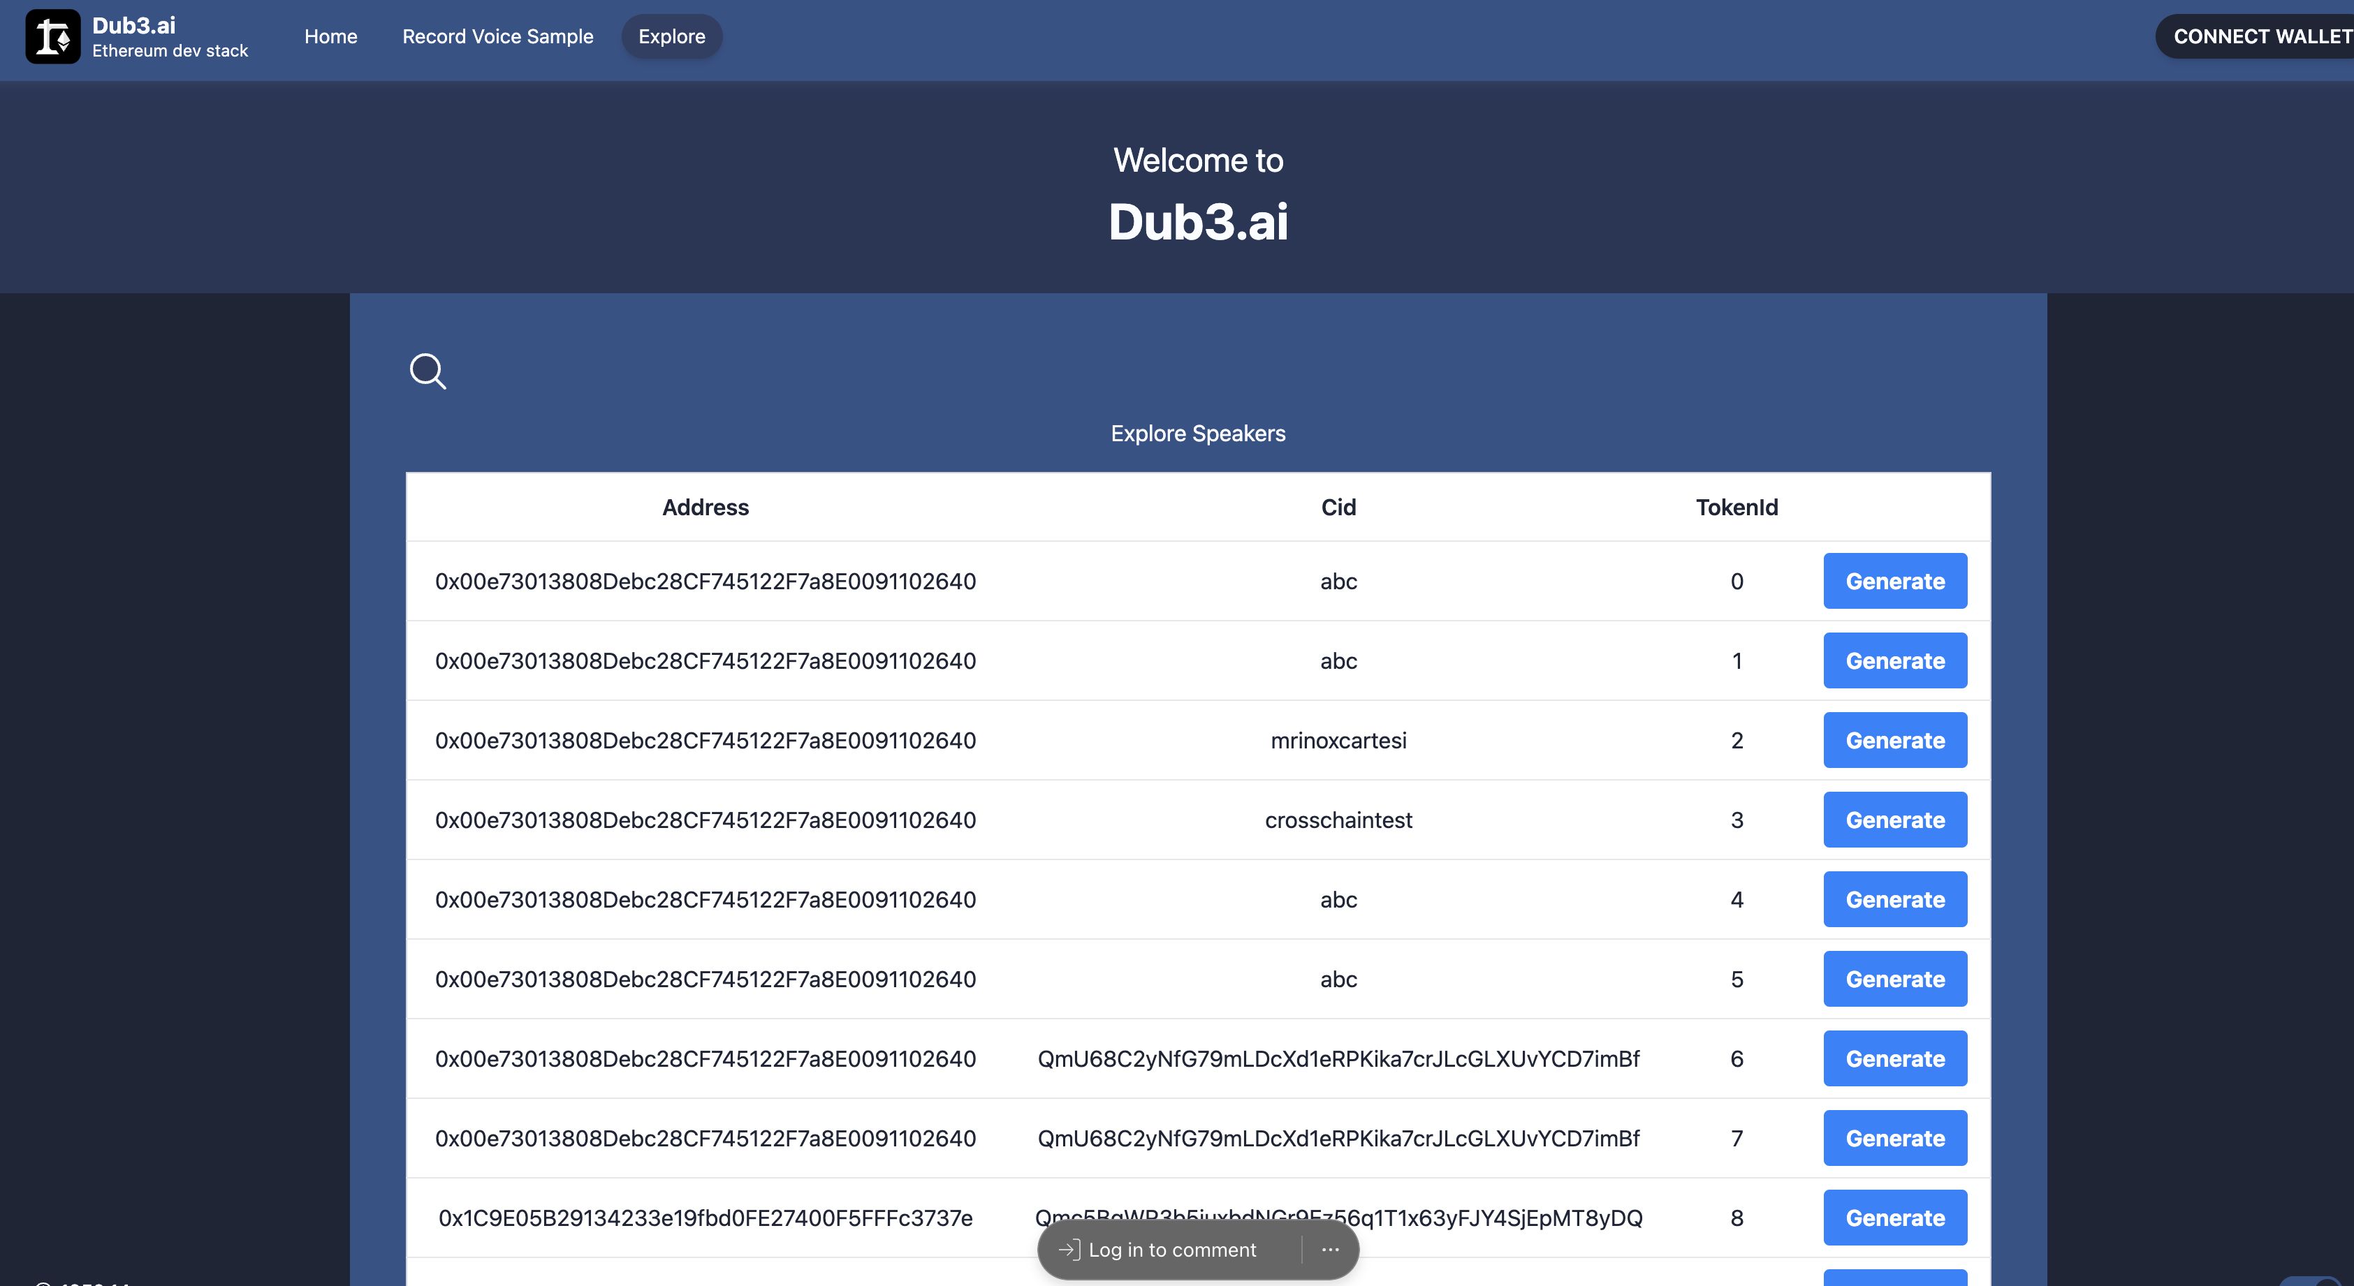Open the Home nav item
Screen dimensions: 2354x1286
(x=331, y=36)
